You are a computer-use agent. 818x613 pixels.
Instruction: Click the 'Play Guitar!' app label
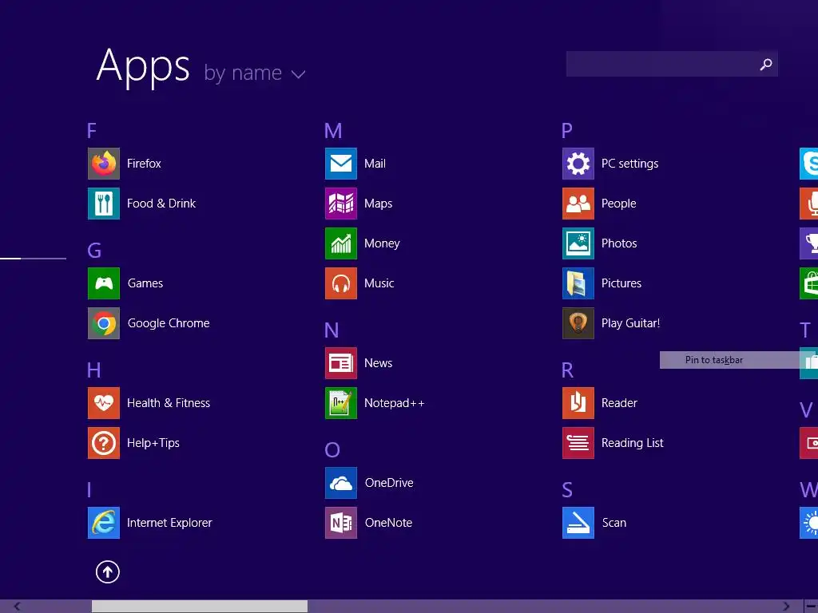pos(631,323)
